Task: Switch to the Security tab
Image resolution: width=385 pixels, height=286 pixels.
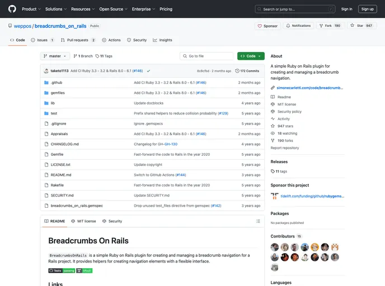Action: click(x=137, y=40)
